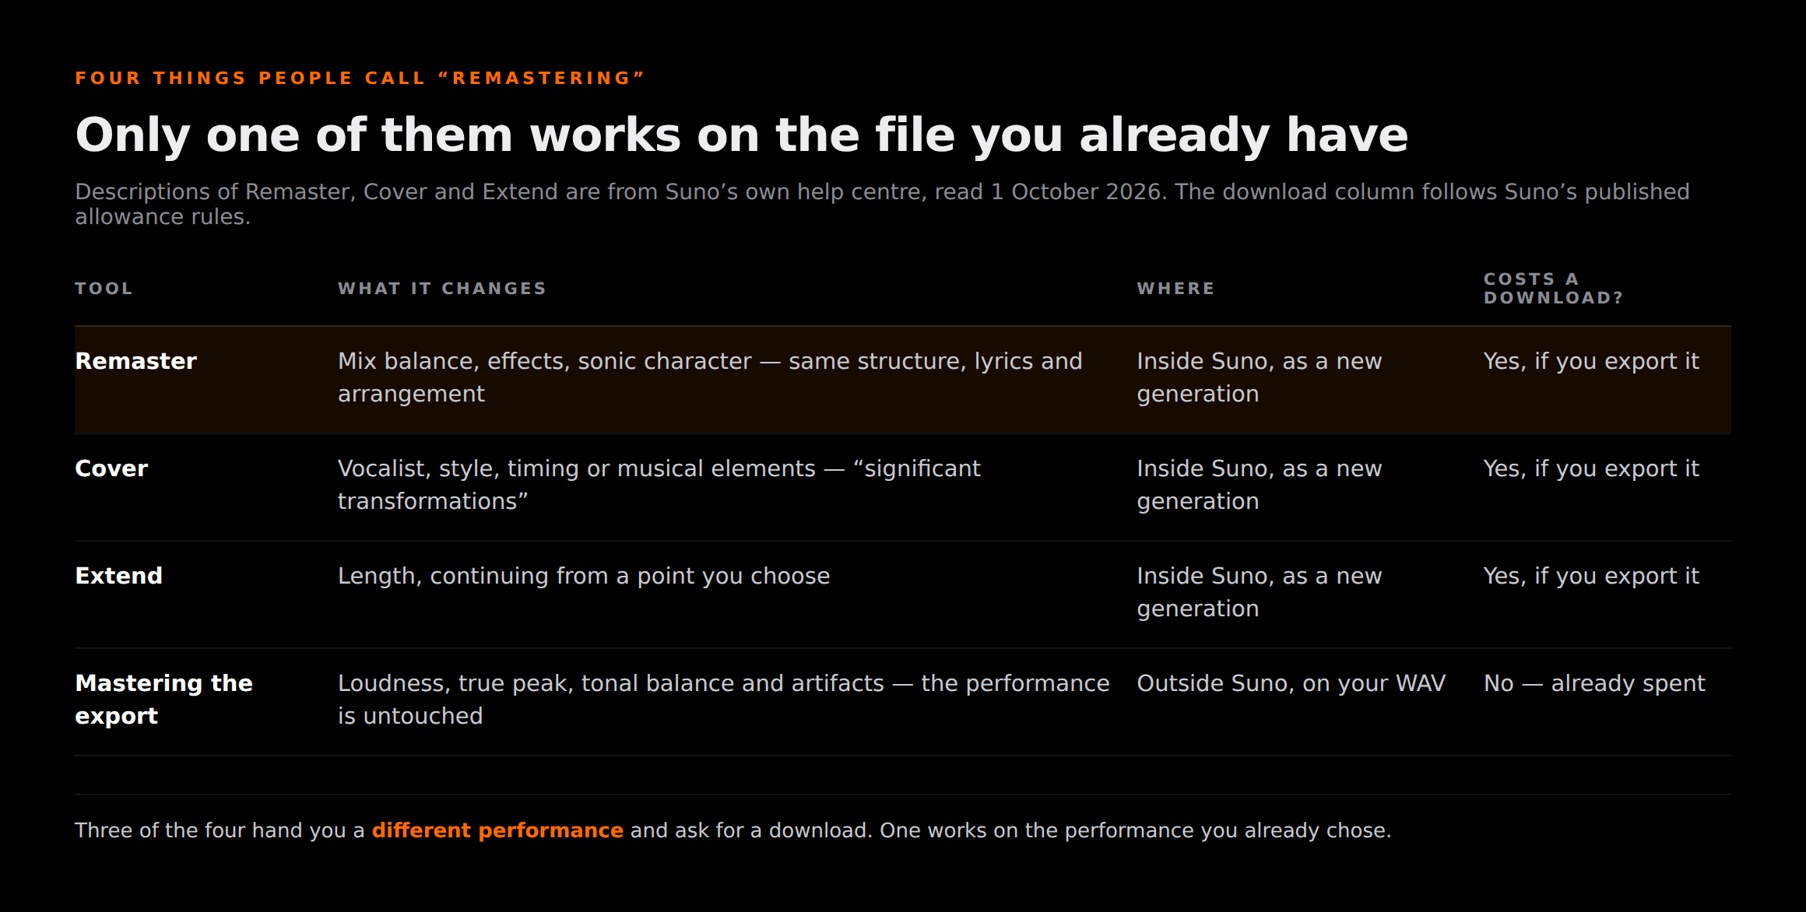Click the 'TOOL' column header
The image size is (1806, 912).
tap(104, 289)
